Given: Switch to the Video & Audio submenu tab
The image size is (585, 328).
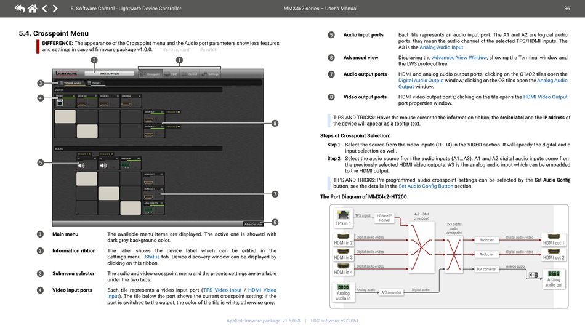Looking at the screenshot, I should [72, 83].
